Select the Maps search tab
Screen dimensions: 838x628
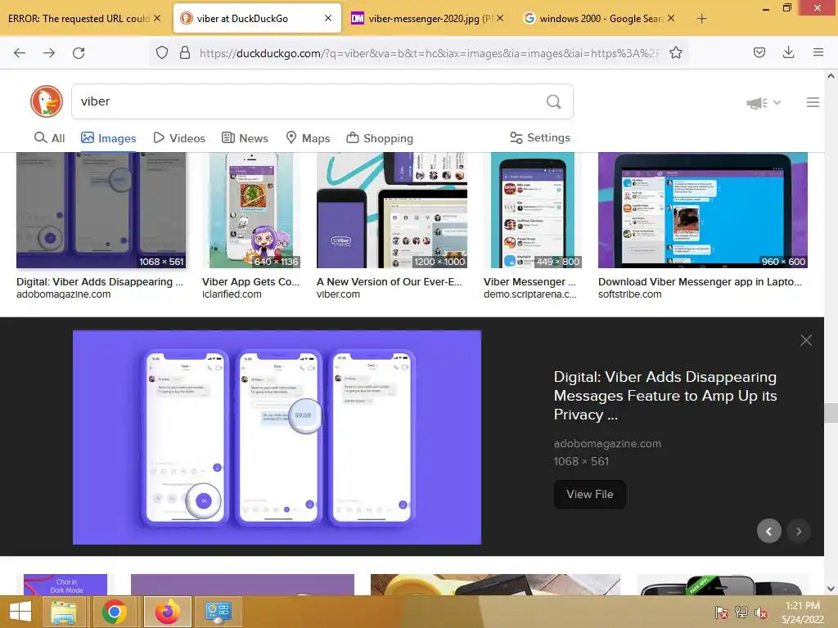click(x=308, y=138)
